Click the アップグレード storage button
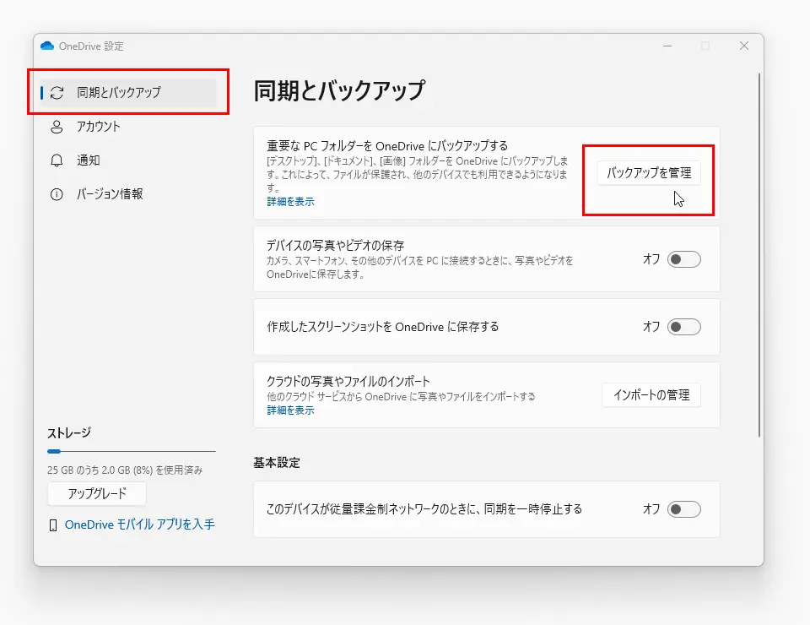This screenshot has height=625, width=810. (97, 493)
